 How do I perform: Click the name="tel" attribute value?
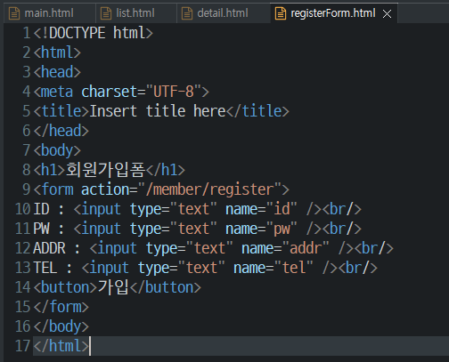click(294, 268)
